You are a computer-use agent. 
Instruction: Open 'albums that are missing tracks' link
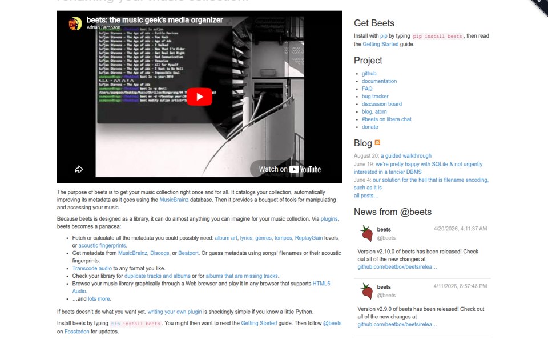(x=242, y=276)
